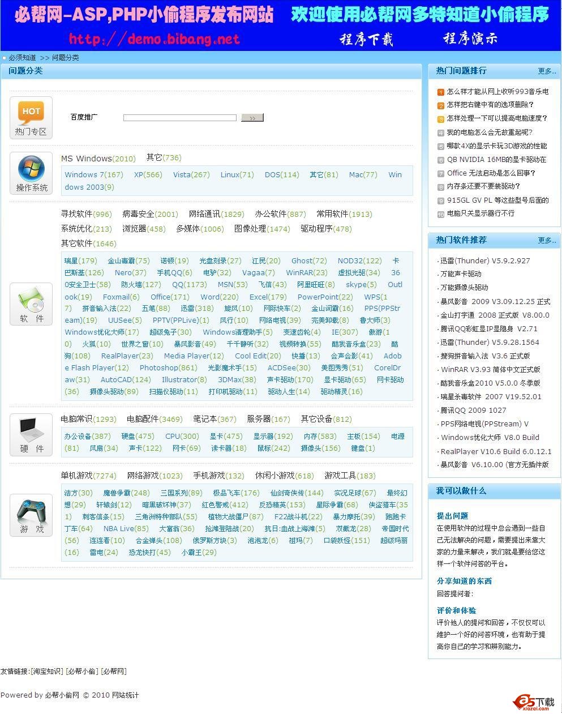Click rank 2 icon beside 怎样把右键中有的选项删除

(x=441, y=105)
